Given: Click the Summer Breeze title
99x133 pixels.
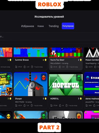Looking at the screenshot, I should 22,60.
